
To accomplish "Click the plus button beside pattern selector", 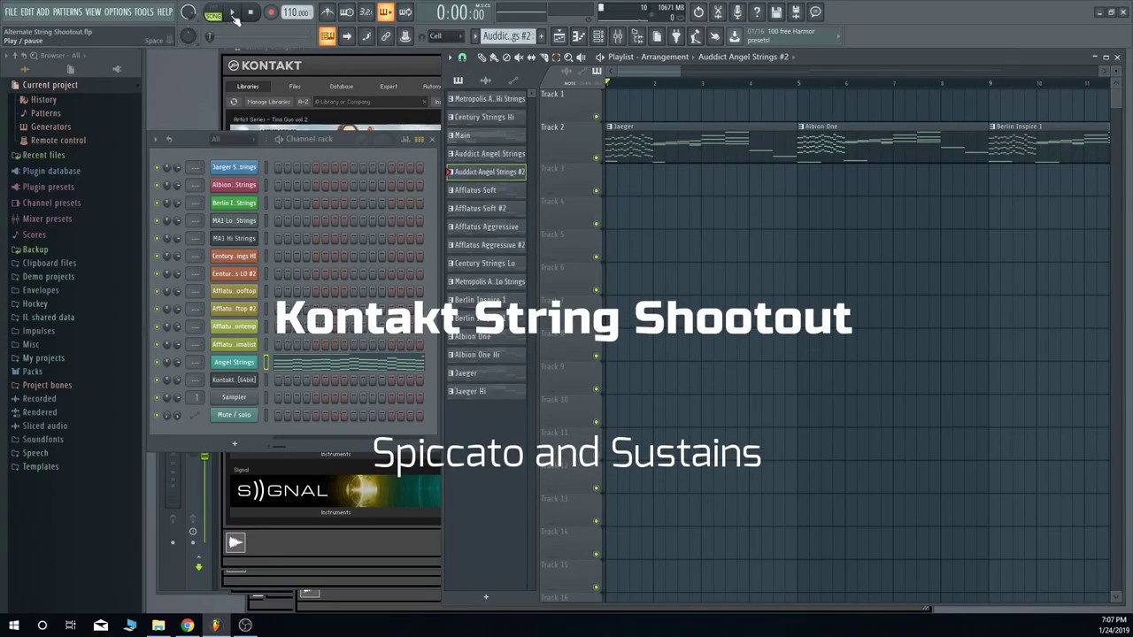I will click(x=542, y=36).
